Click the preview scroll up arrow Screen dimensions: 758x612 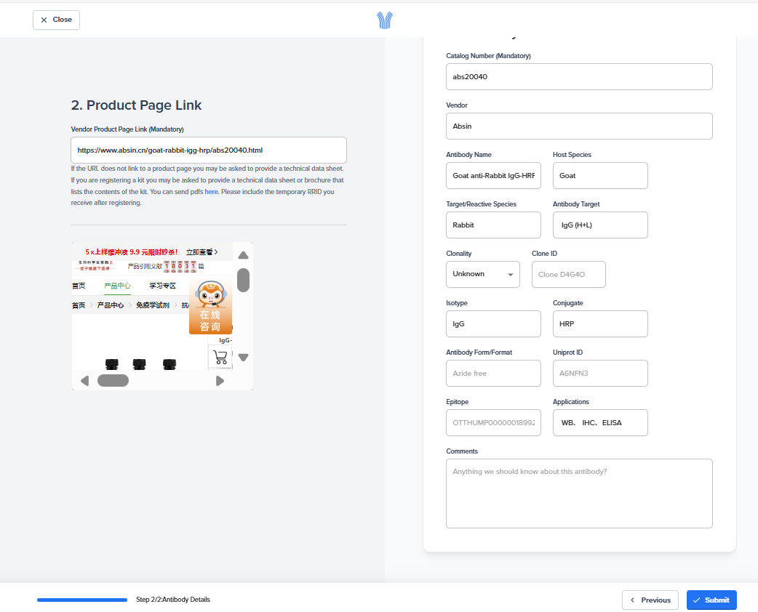click(244, 255)
